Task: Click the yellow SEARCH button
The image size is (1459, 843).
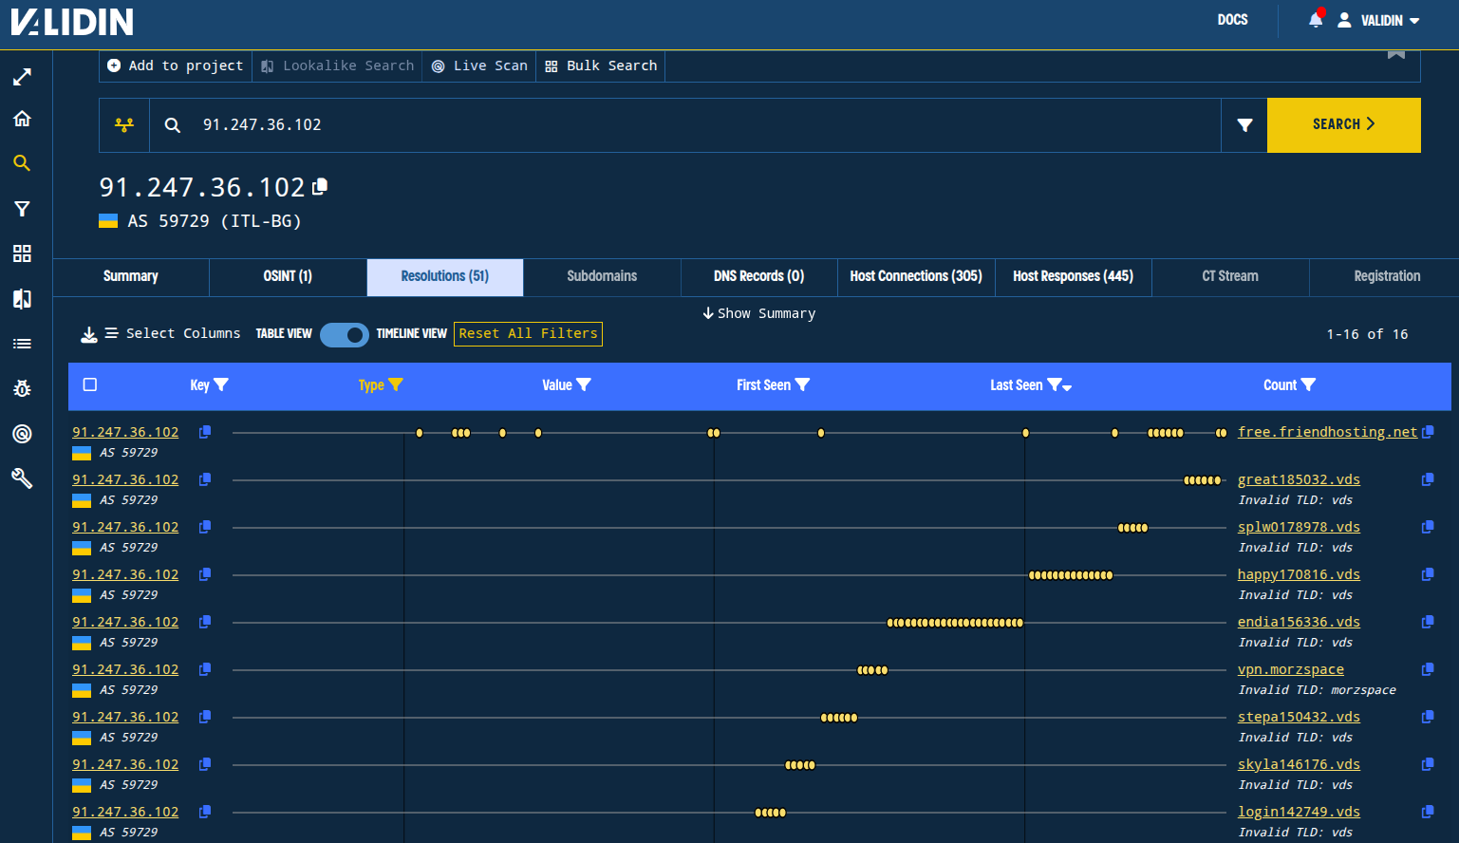Action: (x=1344, y=124)
